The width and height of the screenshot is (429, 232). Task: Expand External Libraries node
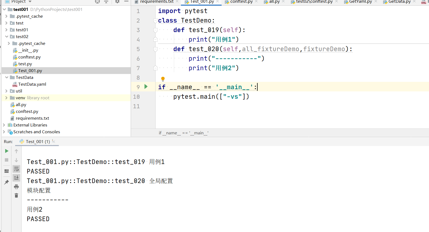pyautogui.click(x=4, y=125)
